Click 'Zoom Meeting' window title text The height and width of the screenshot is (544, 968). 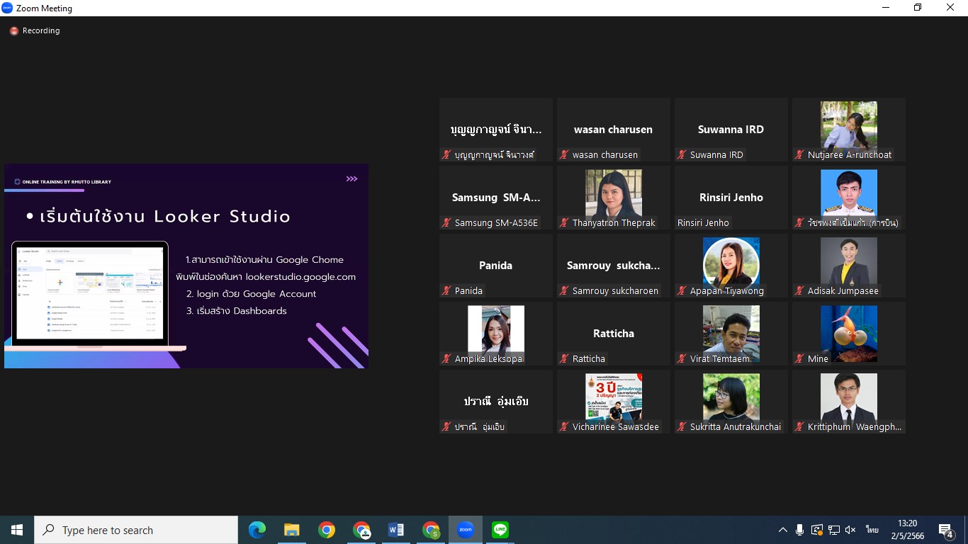pyautogui.click(x=44, y=8)
